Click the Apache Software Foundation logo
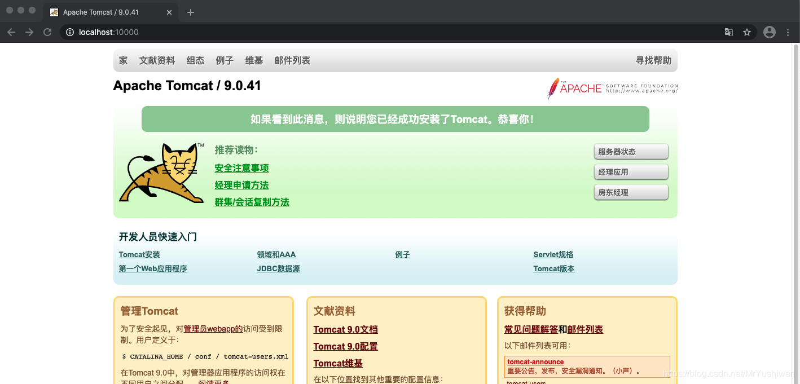The width and height of the screenshot is (800, 384). point(612,89)
